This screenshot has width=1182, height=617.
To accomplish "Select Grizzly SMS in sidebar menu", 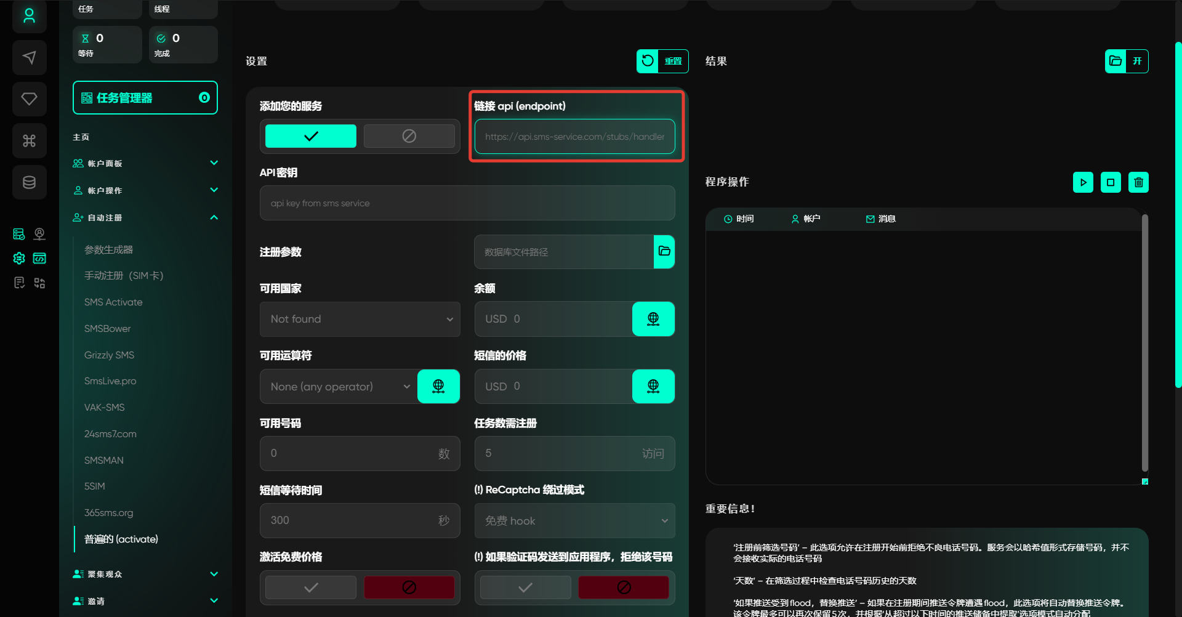I will pyautogui.click(x=109, y=355).
